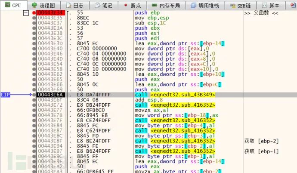Select opcode bytes 66:8945 E8
Screen dimensions: 297x173
point(92,115)
